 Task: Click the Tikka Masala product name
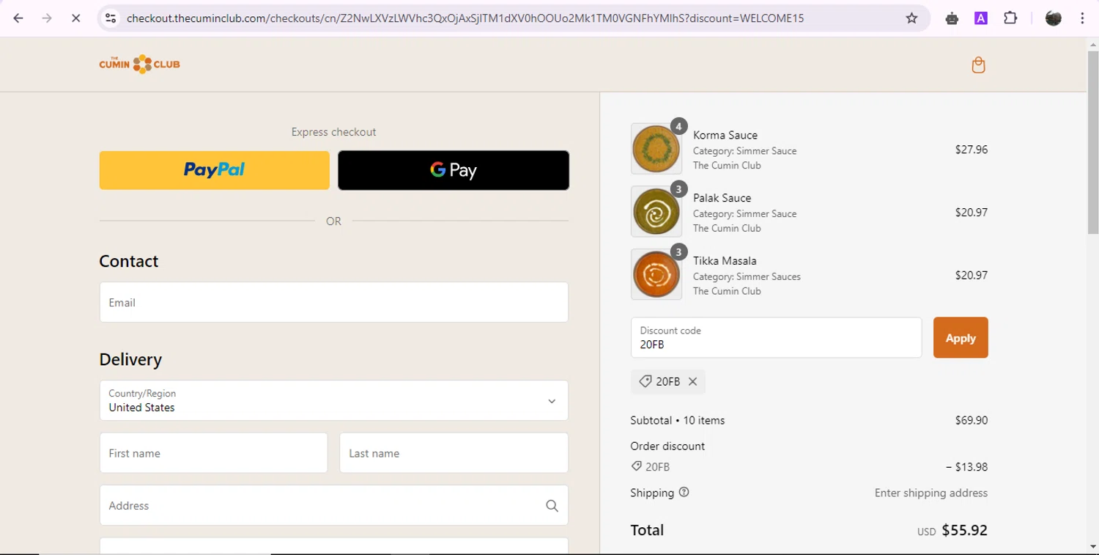tap(725, 261)
